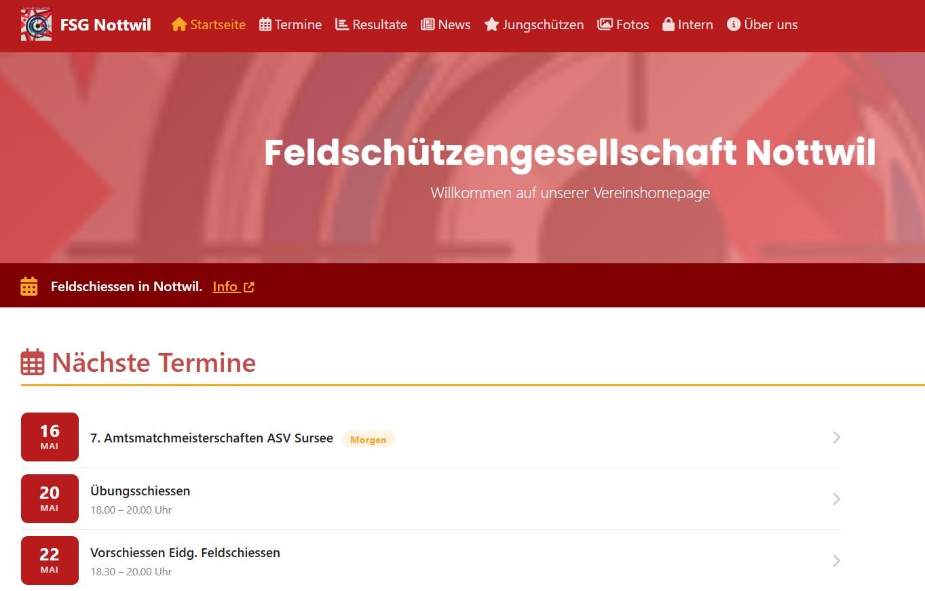The height and width of the screenshot is (591, 925).
Task: Click the Feldschützengesellschaft Nottwil heading
Action: click(570, 153)
